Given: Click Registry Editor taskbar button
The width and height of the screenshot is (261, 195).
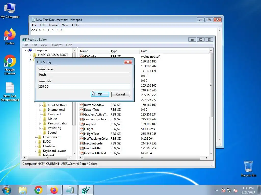Looking at the screenshot, I should 86,190.
